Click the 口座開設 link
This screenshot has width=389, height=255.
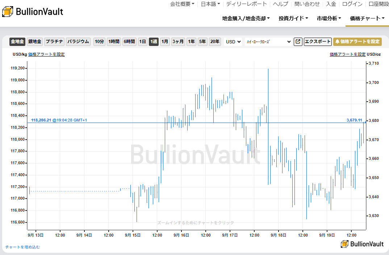(x=378, y=4)
